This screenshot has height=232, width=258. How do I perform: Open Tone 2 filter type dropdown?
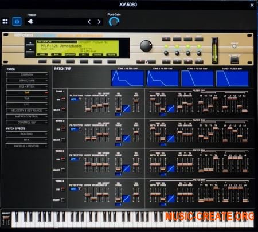click(76, 129)
